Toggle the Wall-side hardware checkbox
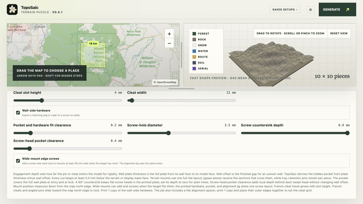 18,112
